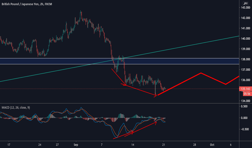Image resolution: width=252 pixels, height=148 pixels.
Task: Click the 142.000 price axis label
Action: [246, 18]
